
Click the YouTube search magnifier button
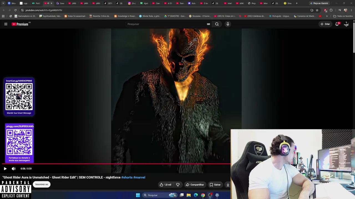pyautogui.click(x=217, y=24)
